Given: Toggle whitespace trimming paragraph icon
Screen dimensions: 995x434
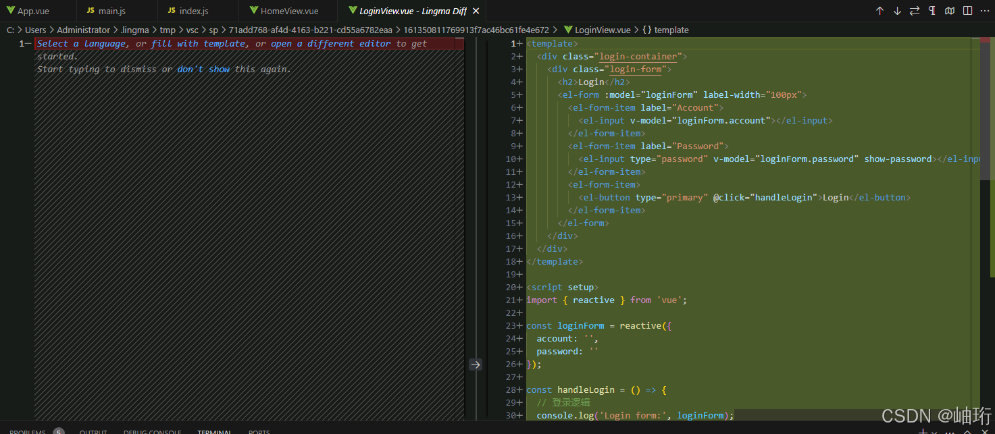Looking at the screenshot, I should click(x=932, y=11).
